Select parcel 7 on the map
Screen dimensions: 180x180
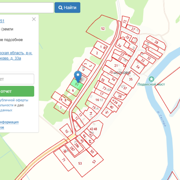pyautogui.click(x=61, y=108)
